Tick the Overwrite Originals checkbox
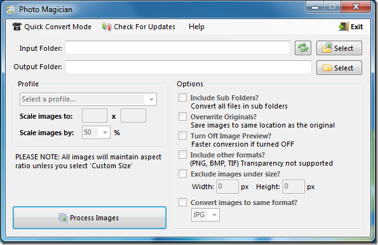 (x=182, y=117)
